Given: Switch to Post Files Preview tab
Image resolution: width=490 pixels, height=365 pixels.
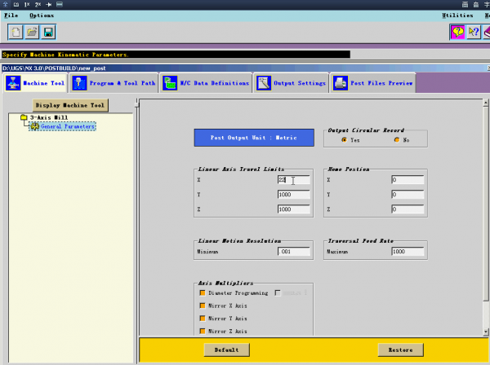Looking at the screenshot, I should click(x=373, y=83).
